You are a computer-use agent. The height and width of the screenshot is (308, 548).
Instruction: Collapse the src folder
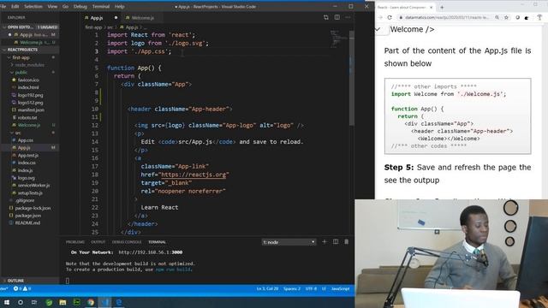pyautogui.click(x=12, y=133)
